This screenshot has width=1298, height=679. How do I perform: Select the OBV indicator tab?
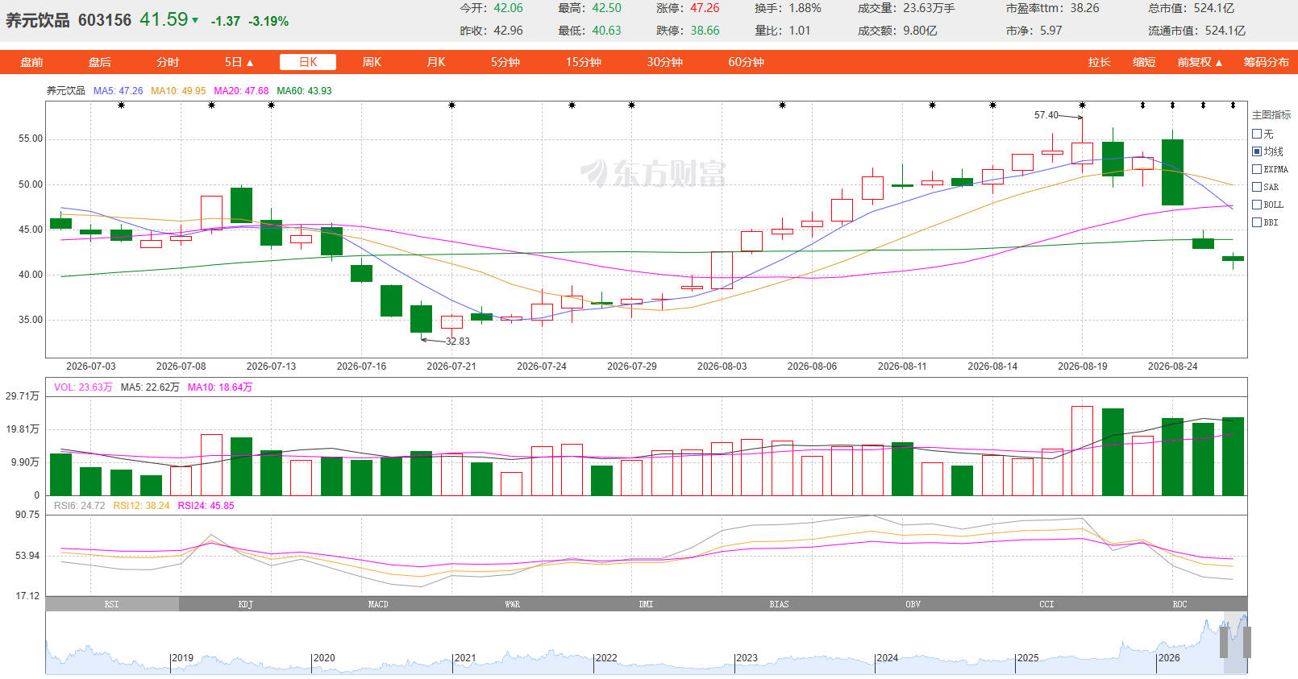tap(913, 604)
